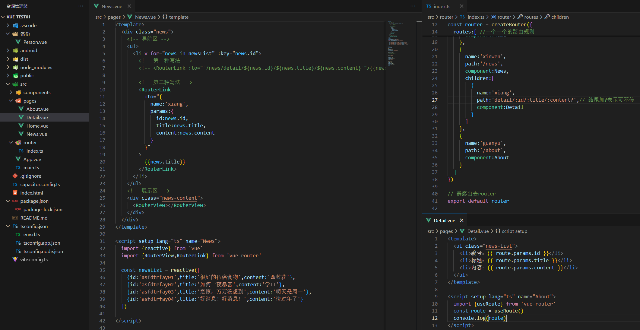Screen dimensions: 640x330
Task: Click 'router' in index.ts breadcrumb path
Action: tap(446, 17)
